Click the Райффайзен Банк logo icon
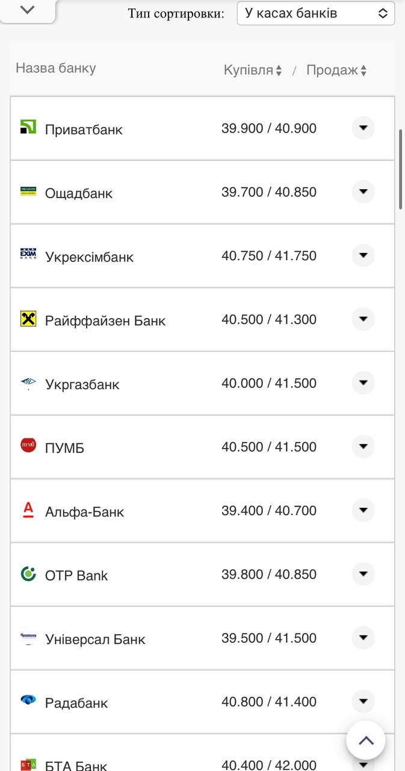This screenshot has width=405, height=771. (28, 319)
